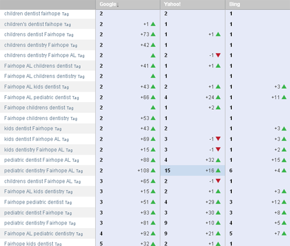Click red down arrow in childrens dentistry Fairhope AL row
The width and height of the screenshot is (290, 246).
tap(218, 55)
